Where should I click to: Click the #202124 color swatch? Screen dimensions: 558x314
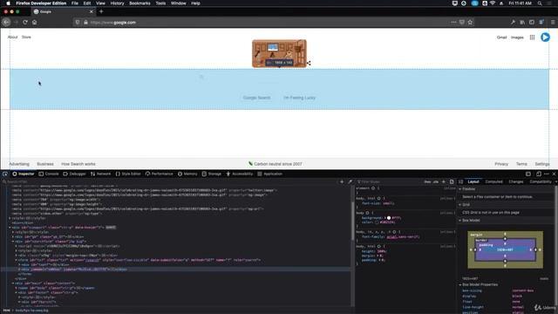pos(377,222)
